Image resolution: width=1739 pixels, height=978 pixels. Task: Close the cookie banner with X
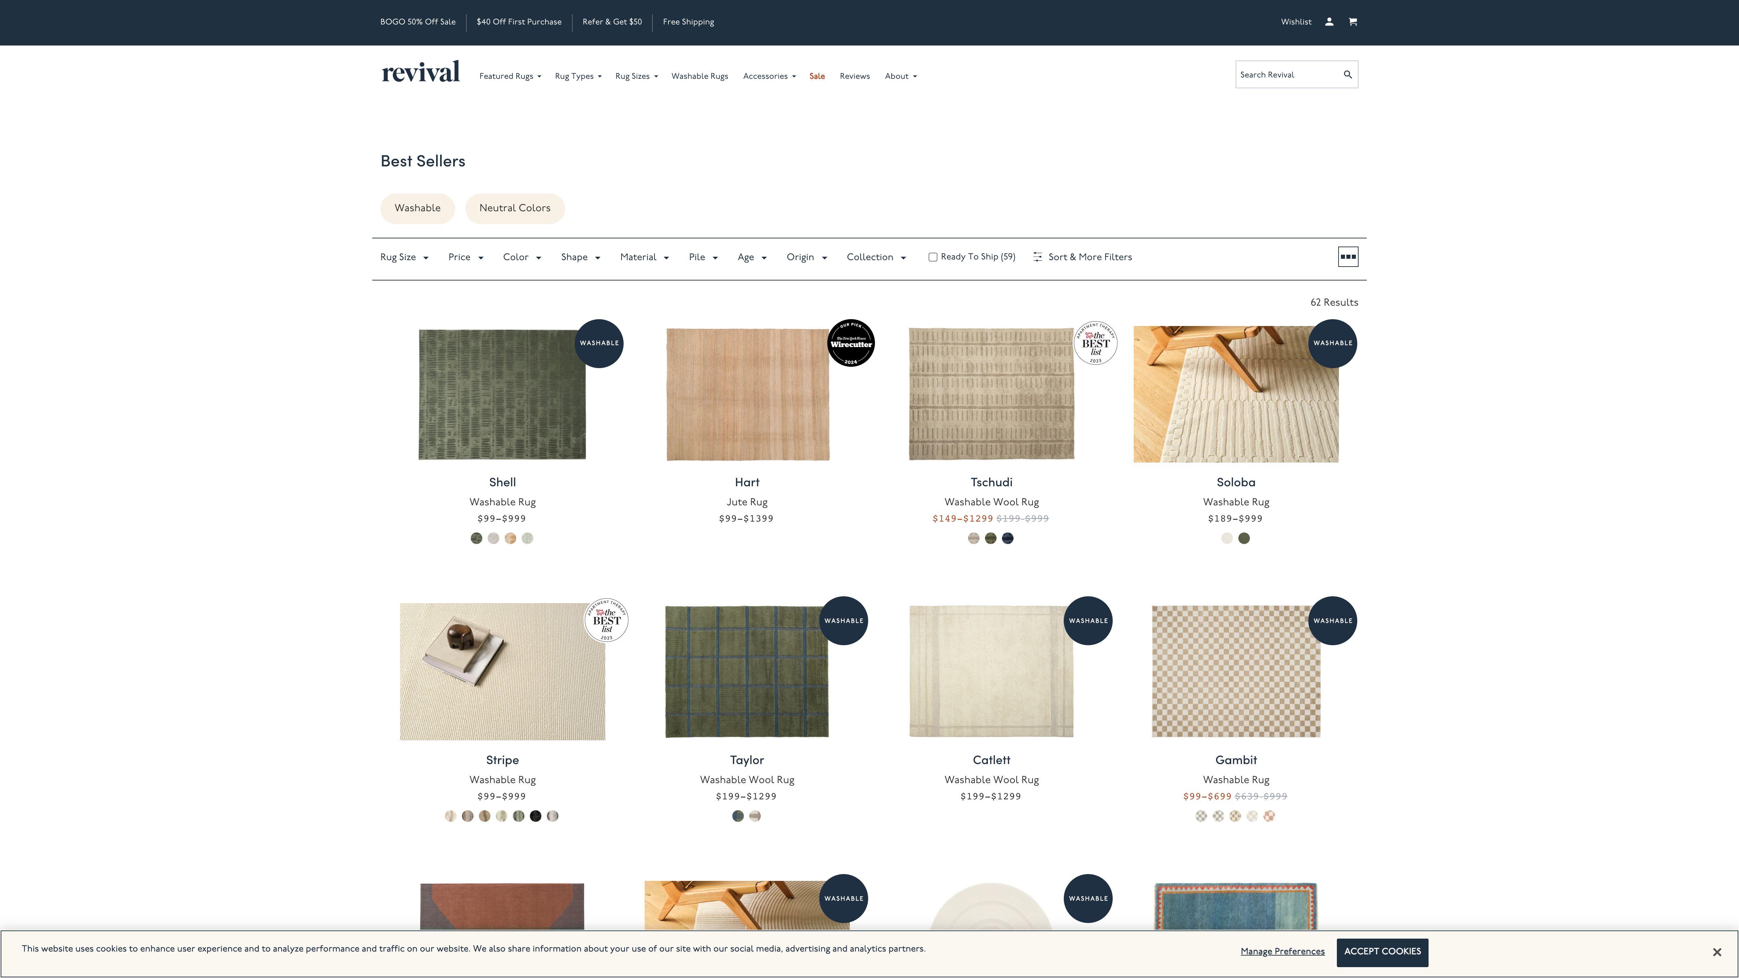pos(1716,952)
